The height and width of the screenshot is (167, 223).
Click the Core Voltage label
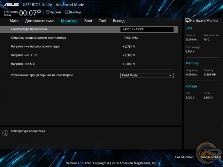pos(193,47)
